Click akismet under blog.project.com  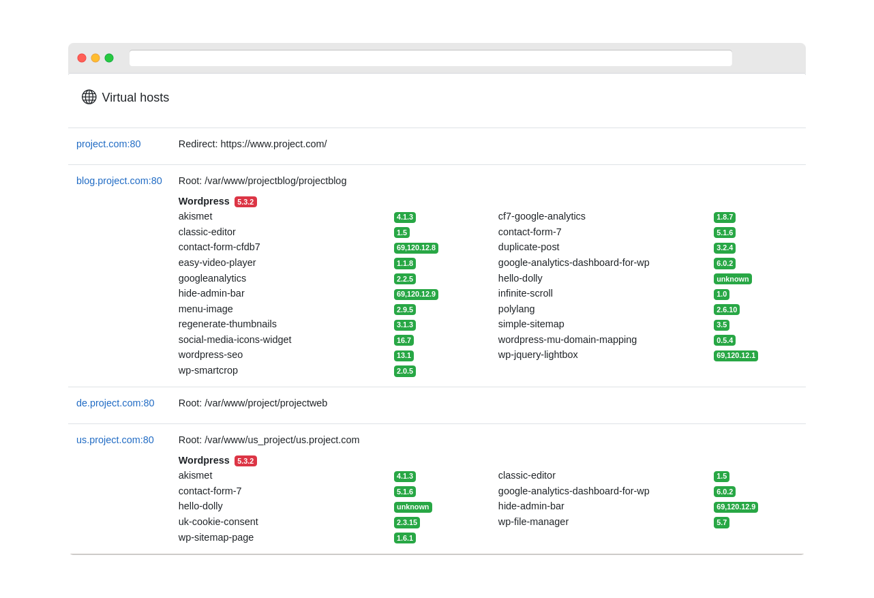click(196, 216)
